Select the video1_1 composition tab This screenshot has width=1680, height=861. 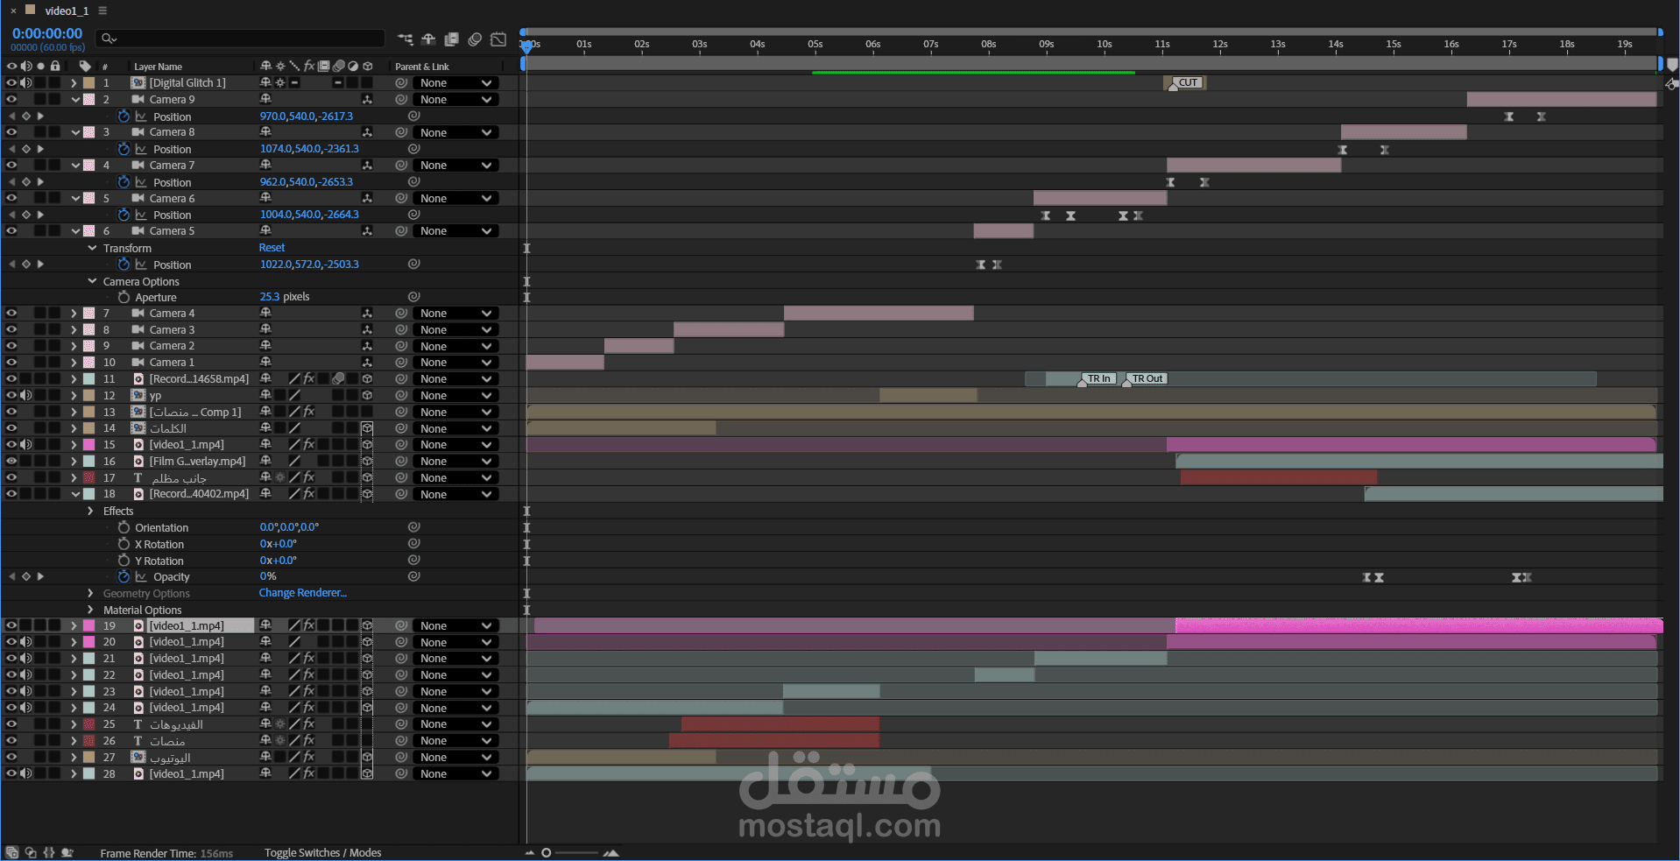point(67,11)
